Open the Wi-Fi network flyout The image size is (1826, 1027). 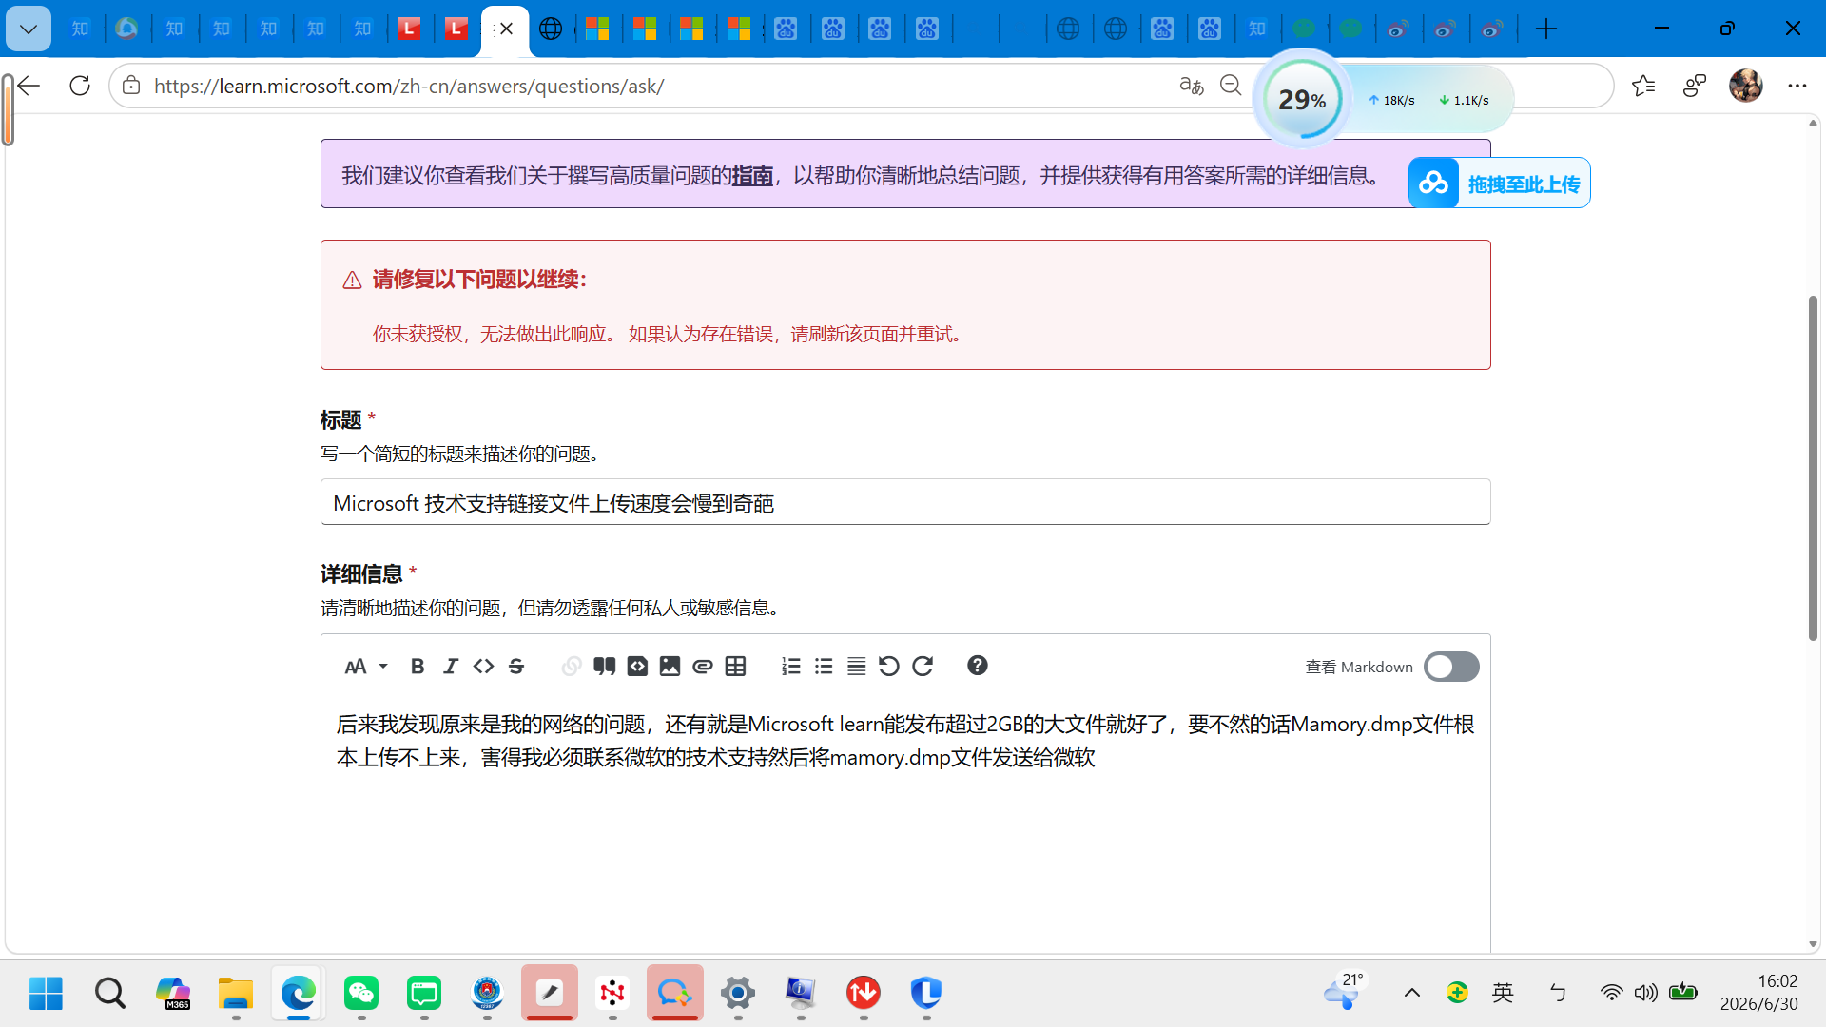(x=1611, y=993)
